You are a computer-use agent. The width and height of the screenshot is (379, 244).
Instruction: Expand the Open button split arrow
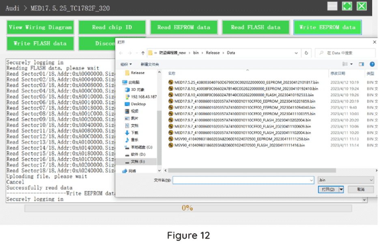(341, 189)
